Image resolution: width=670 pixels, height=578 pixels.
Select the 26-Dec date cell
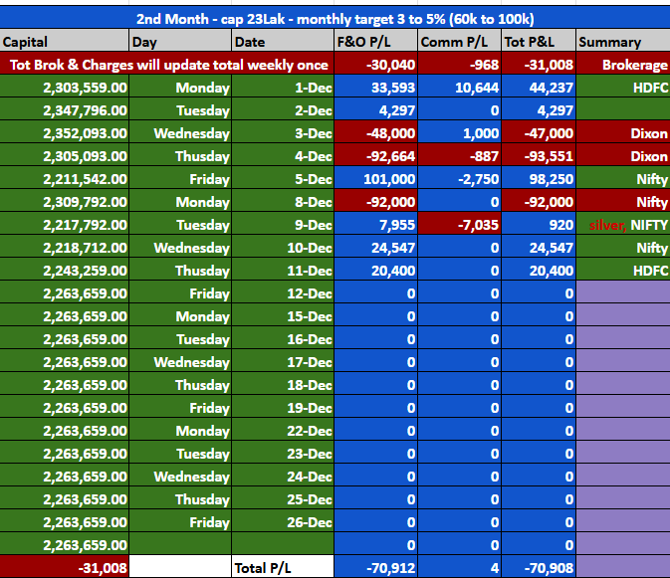pyautogui.click(x=283, y=521)
